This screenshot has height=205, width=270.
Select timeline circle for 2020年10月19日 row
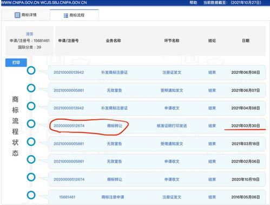[x=31, y=177]
